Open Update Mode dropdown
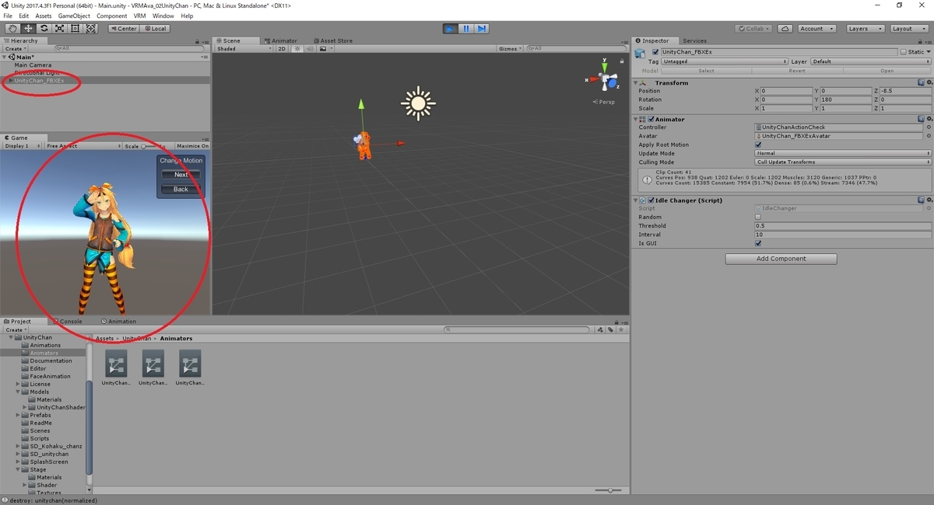 (x=843, y=153)
